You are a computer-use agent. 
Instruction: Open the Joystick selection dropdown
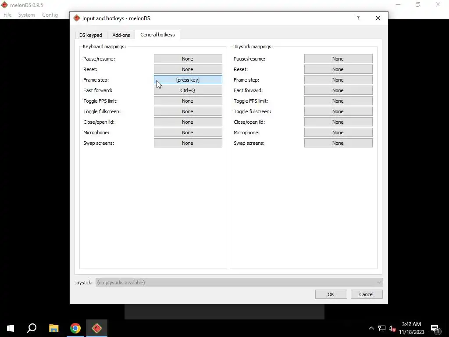[x=239, y=283]
